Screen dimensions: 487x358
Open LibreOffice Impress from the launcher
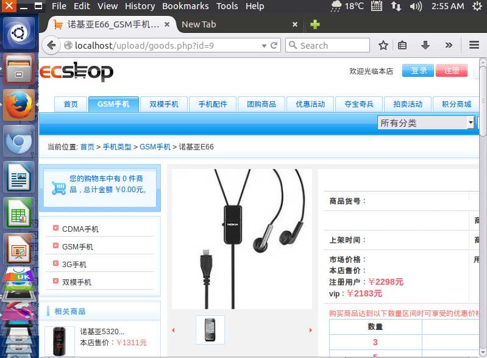[x=19, y=249]
